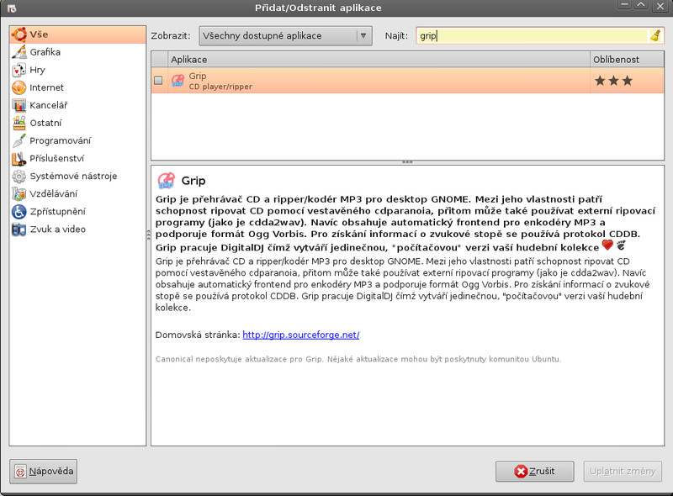Click the 'Domovská stránka:' label
This screenshot has height=496, width=673.
(x=198, y=335)
